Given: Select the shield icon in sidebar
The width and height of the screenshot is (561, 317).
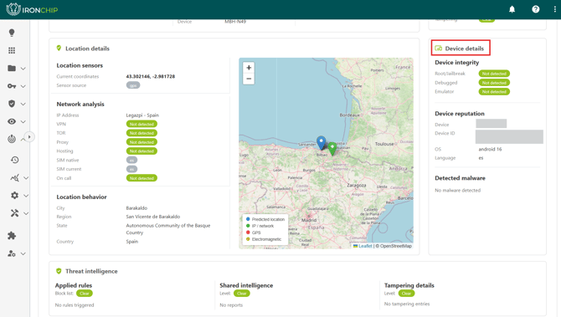Looking at the screenshot, I should [x=12, y=104].
